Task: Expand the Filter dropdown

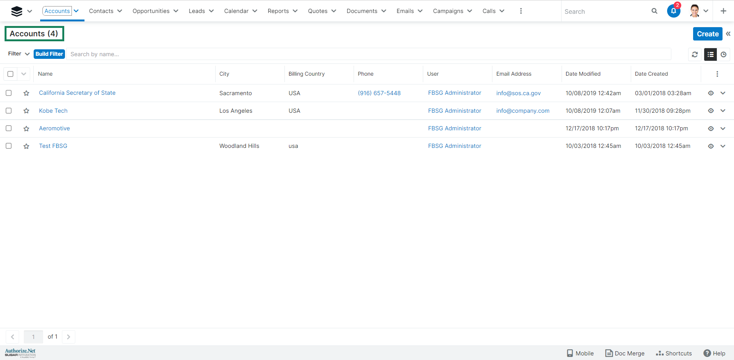Action: click(x=19, y=54)
